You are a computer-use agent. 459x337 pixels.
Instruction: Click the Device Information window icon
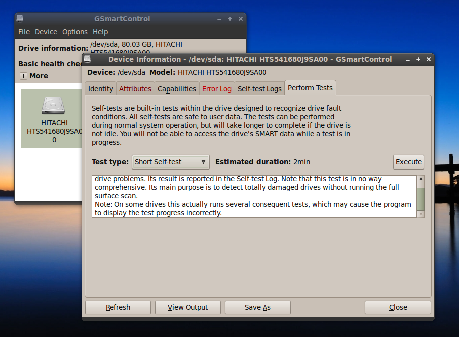tap(87, 59)
